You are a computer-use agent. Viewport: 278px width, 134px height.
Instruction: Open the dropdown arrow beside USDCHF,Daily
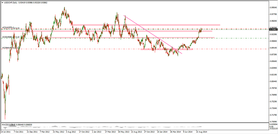tap(2, 2)
